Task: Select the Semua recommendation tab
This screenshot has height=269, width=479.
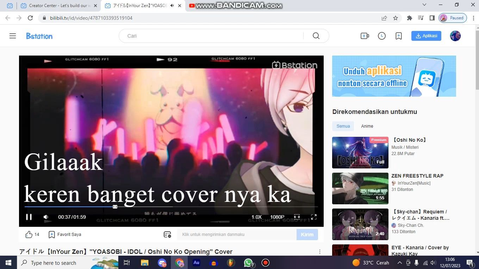Action: click(x=343, y=126)
